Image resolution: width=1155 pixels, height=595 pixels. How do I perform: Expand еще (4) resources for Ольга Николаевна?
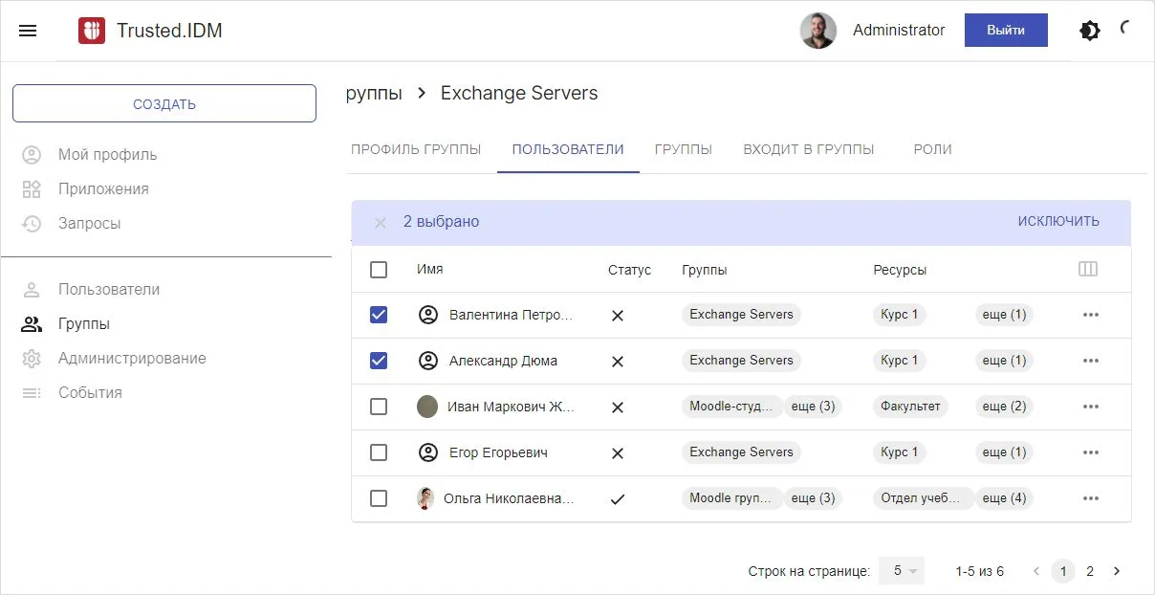coord(1004,498)
